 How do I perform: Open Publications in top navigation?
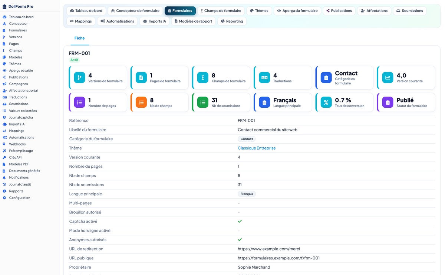coord(339,11)
